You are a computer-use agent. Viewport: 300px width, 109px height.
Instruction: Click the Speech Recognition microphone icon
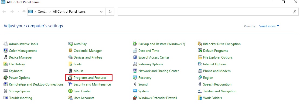pos(200,84)
